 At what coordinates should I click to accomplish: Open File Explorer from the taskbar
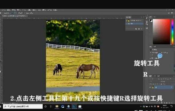pyautogui.click(x=57, y=106)
